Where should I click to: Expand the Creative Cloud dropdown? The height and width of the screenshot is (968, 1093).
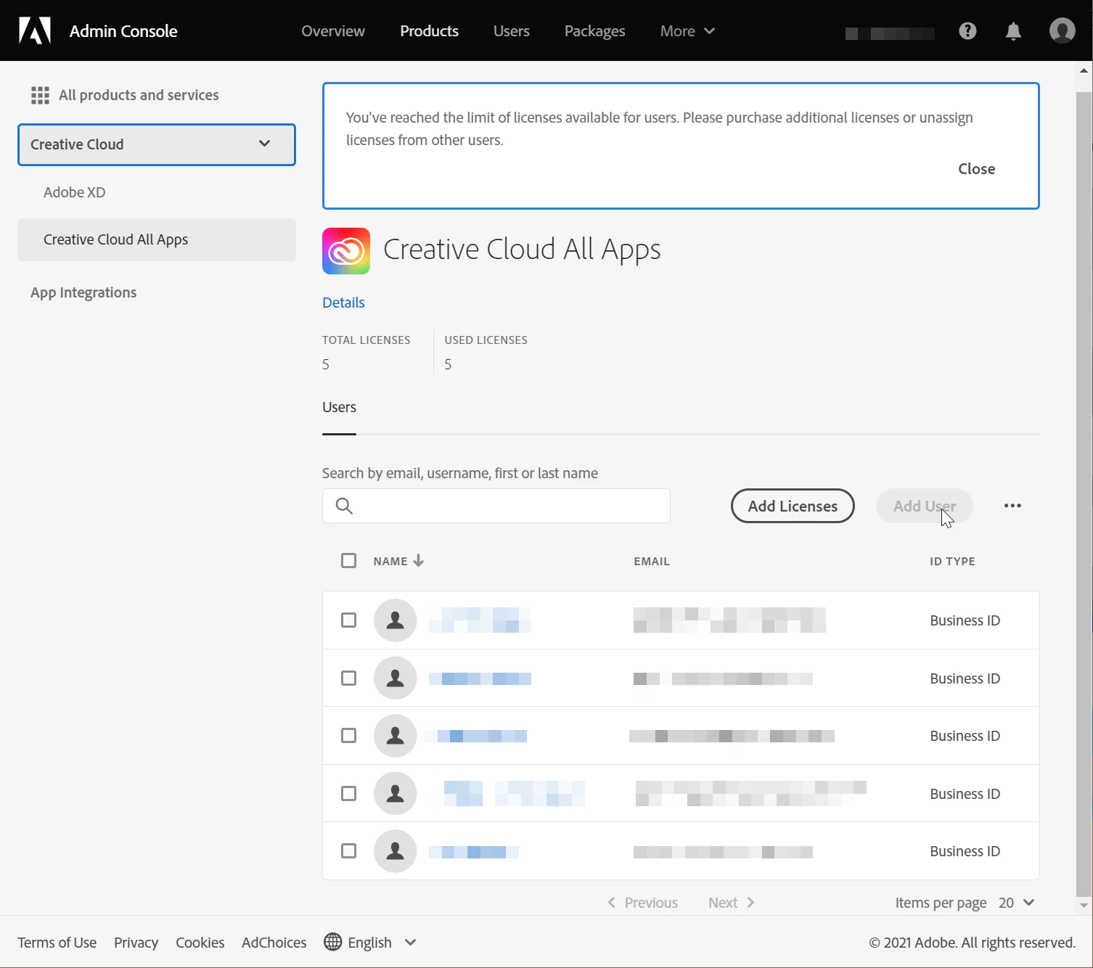[157, 144]
